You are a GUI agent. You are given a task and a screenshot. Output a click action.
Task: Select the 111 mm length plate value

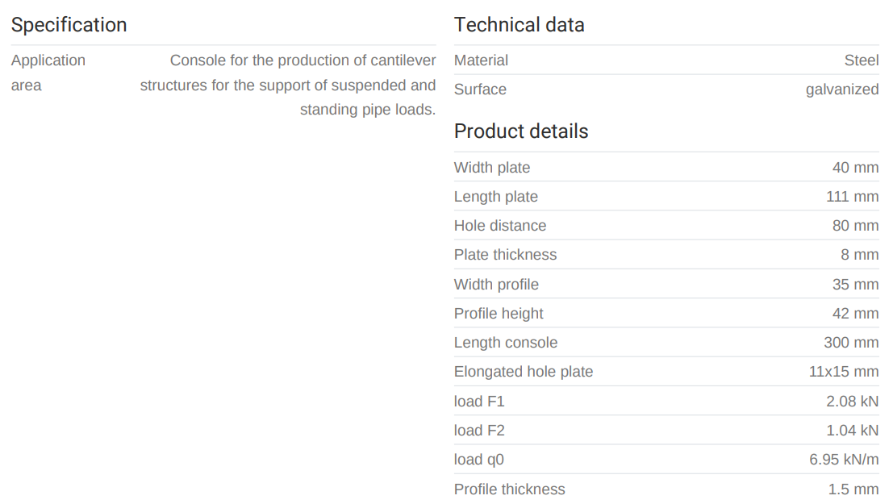(852, 197)
